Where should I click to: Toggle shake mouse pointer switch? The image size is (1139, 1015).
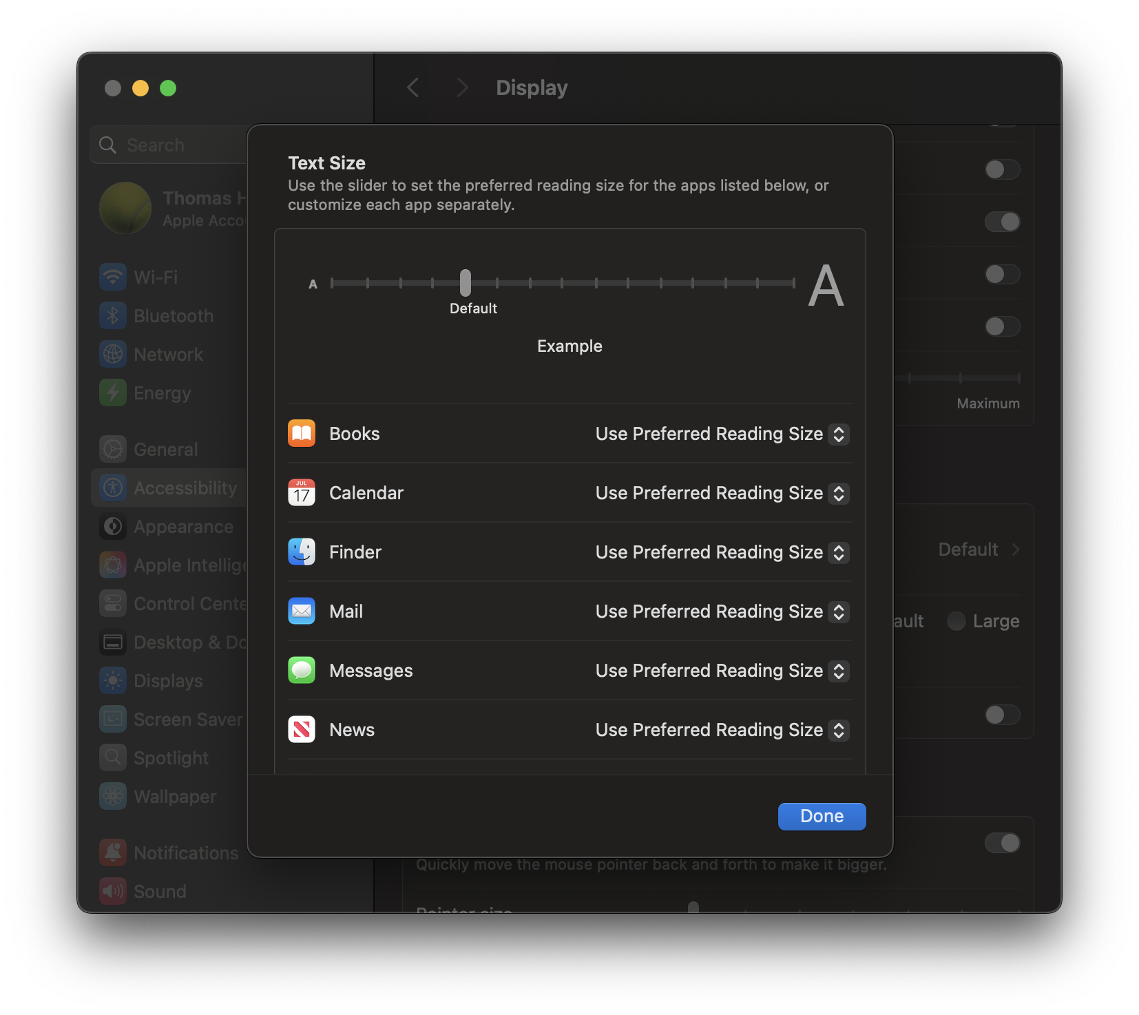[x=1002, y=843]
